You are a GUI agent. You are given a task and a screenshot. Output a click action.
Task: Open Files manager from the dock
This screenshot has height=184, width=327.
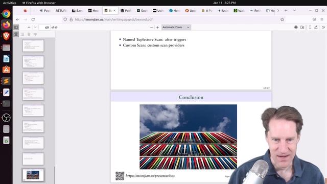pyautogui.click(x=6, y=48)
